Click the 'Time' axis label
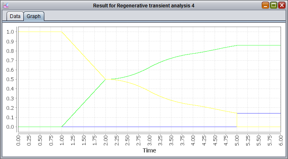Screen dimensions: 288x159 149,150
